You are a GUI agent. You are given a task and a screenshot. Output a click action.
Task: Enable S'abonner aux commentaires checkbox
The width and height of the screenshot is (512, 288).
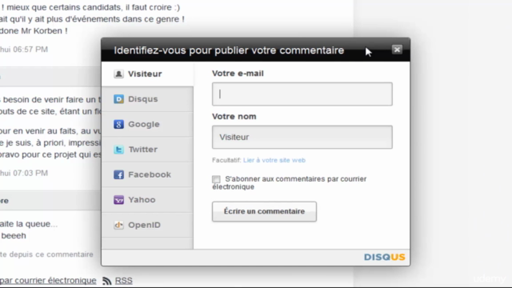(x=216, y=179)
